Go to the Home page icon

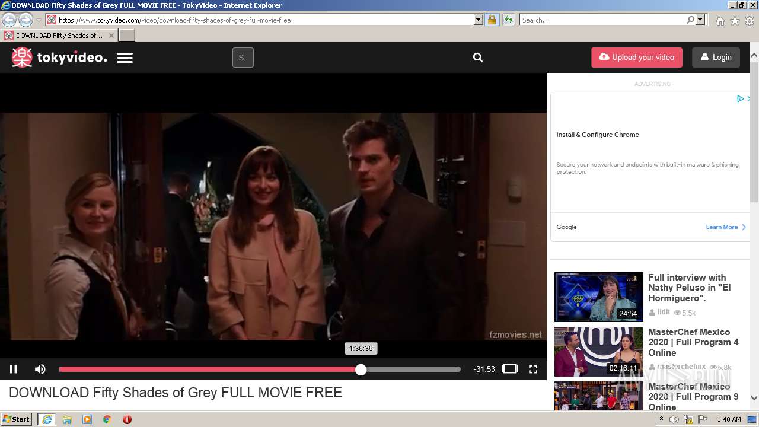point(720,21)
